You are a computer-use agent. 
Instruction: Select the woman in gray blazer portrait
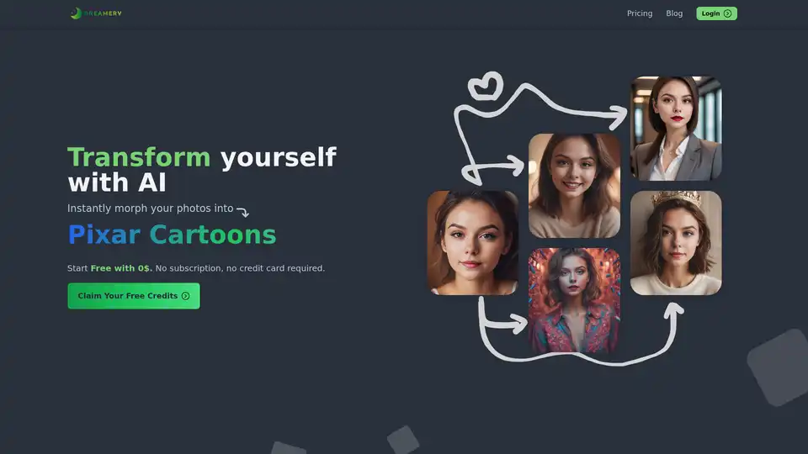coord(676,128)
